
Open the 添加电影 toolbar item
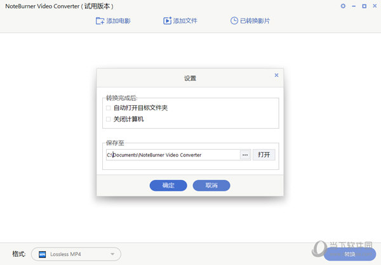[113, 21]
